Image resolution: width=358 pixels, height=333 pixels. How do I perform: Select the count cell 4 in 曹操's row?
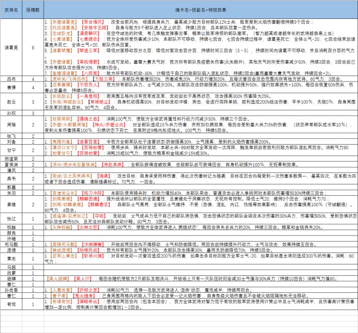coord(33,87)
